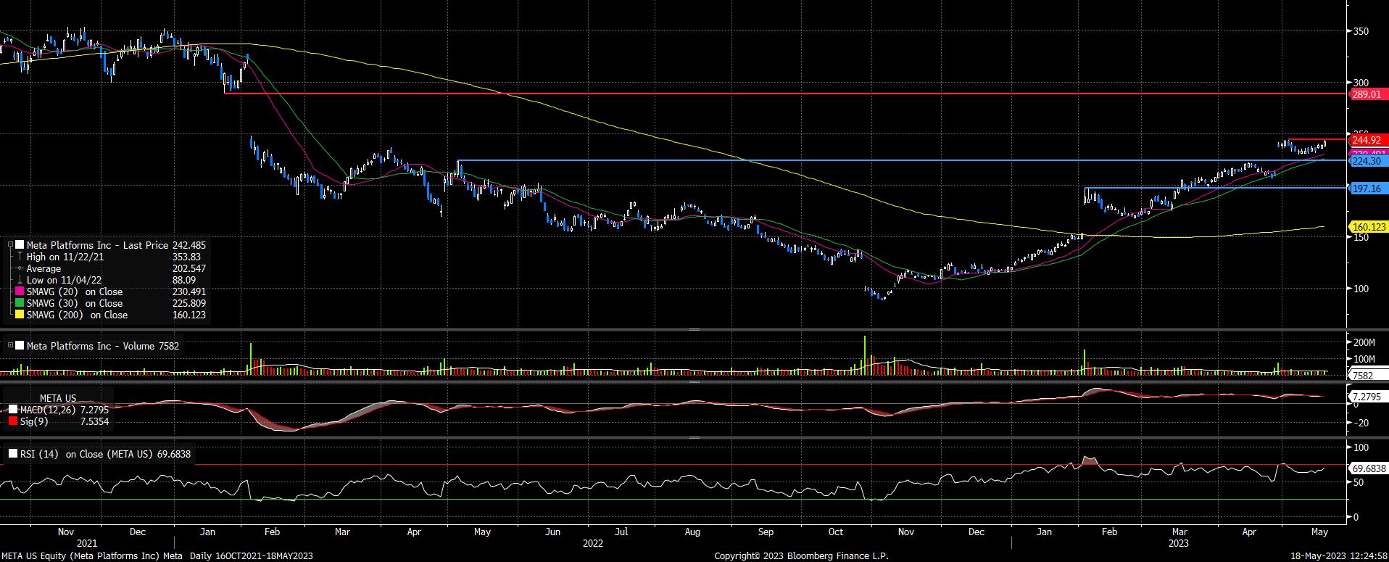Click the red Sig(9) swatch

pos(12,421)
